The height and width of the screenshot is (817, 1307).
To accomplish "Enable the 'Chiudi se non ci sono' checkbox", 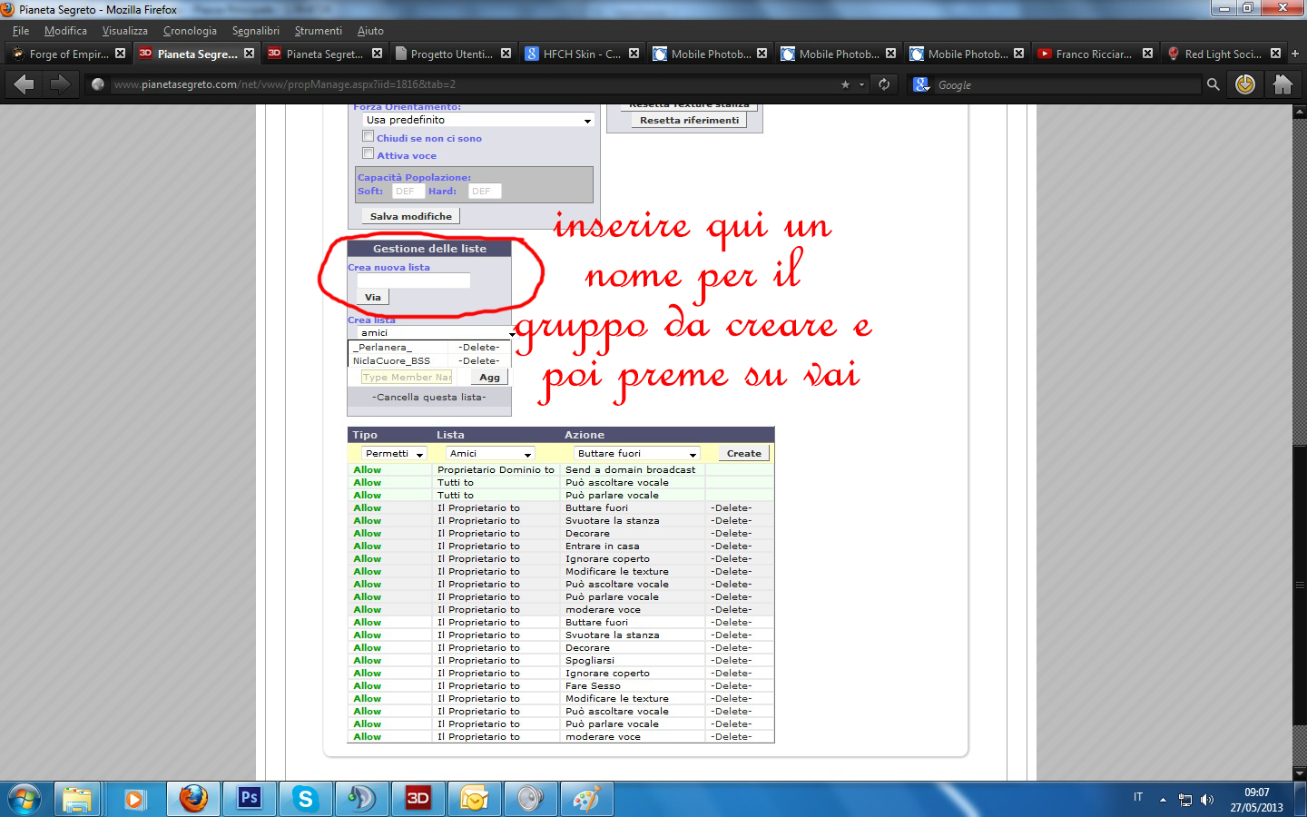I will click(x=369, y=136).
